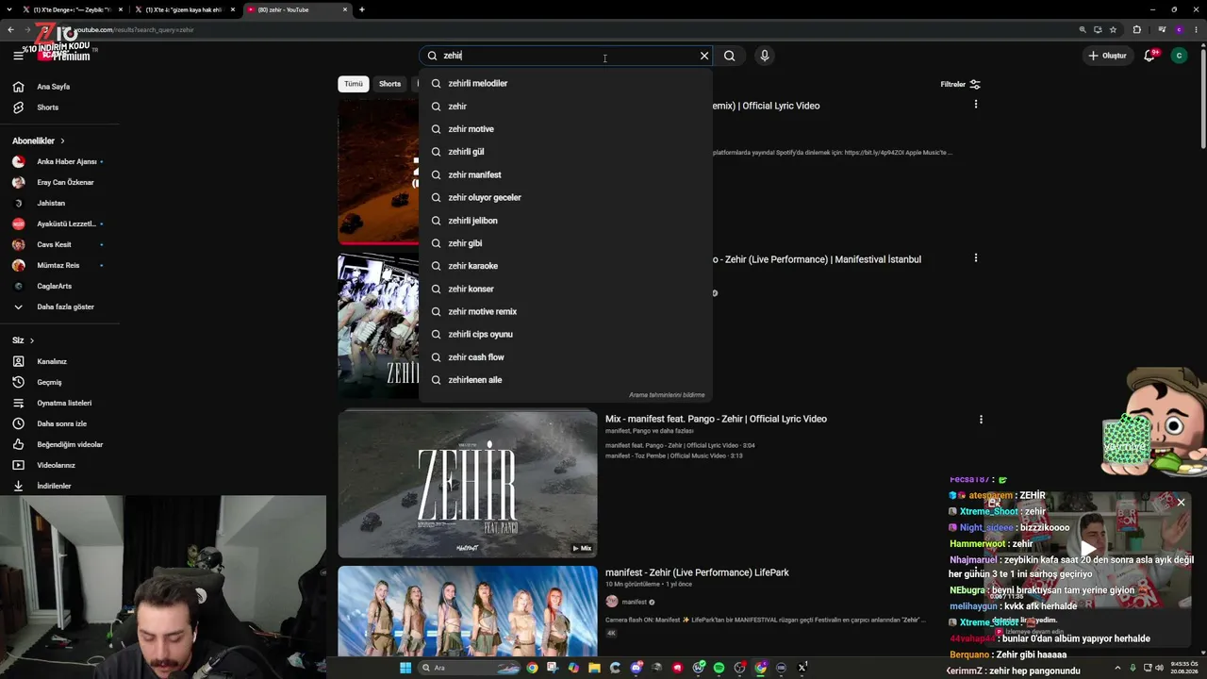This screenshot has height=679, width=1207.
Task: Choose the 'zehirli jelibon' suggestion
Action: (x=566, y=221)
